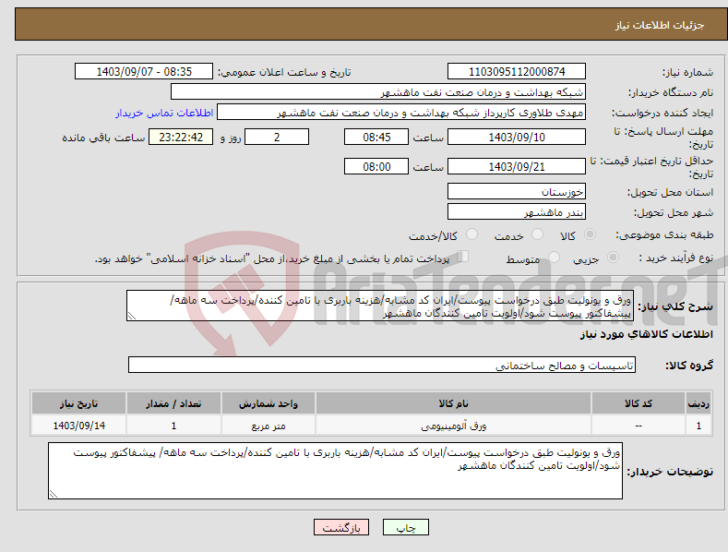Toggle the اسناد خزانه اسلامی payment checkbox
The image size is (728, 552).
(463, 257)
